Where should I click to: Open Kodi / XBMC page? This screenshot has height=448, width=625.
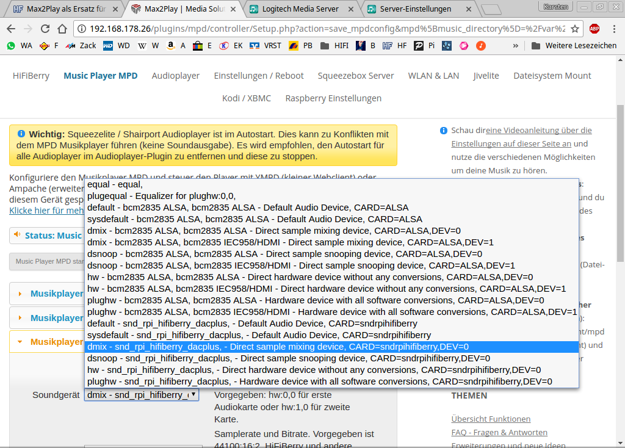tap(247, 98)
